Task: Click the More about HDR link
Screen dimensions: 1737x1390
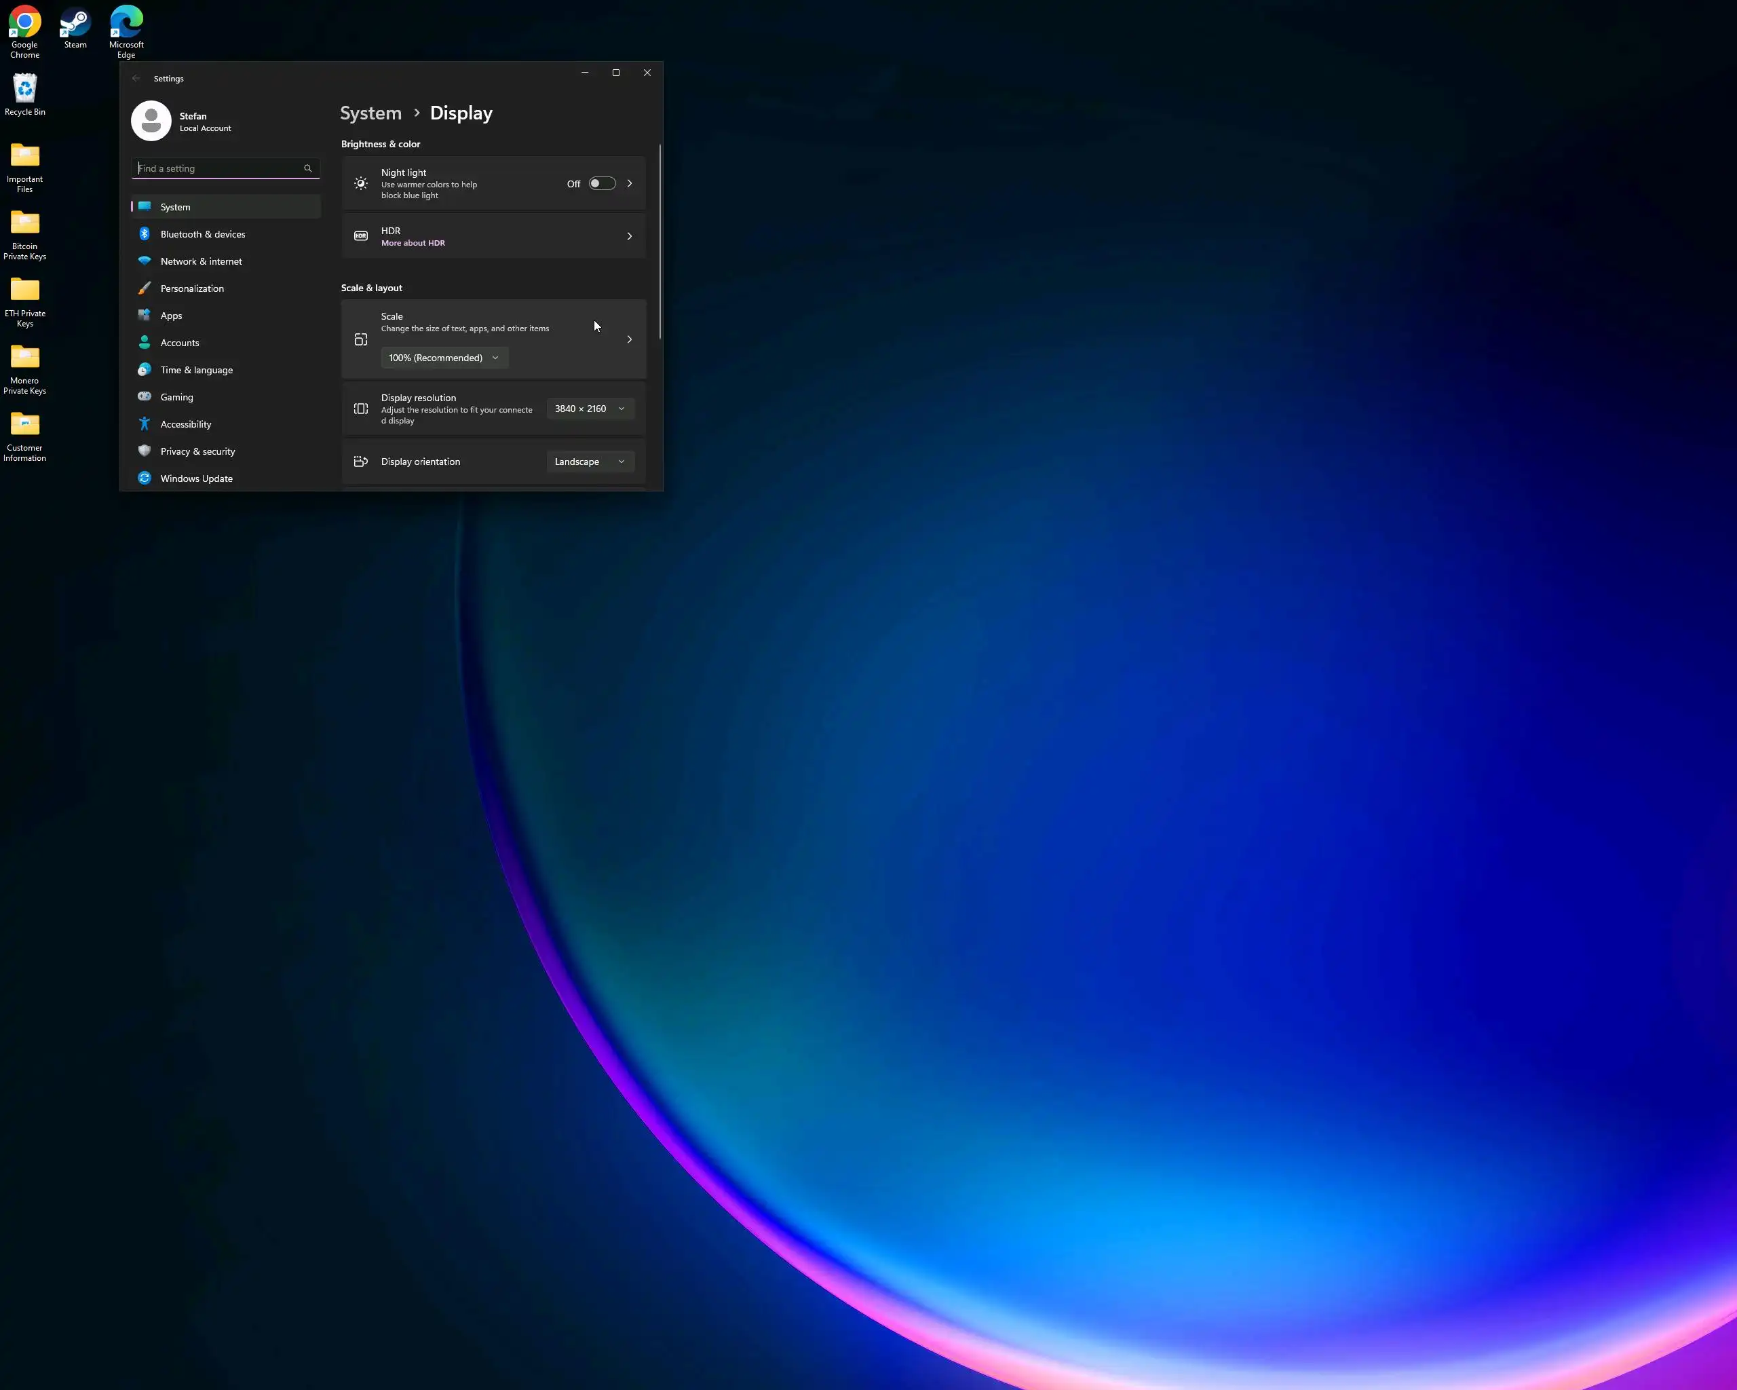Action: [413, 244]
